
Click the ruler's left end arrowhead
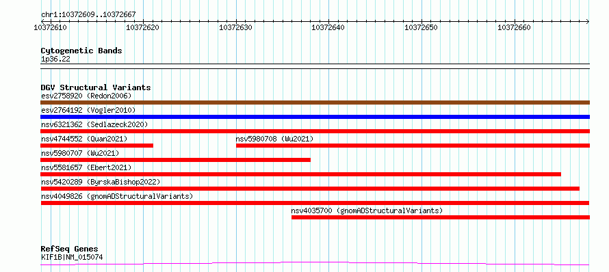click(x=42, y=21)
